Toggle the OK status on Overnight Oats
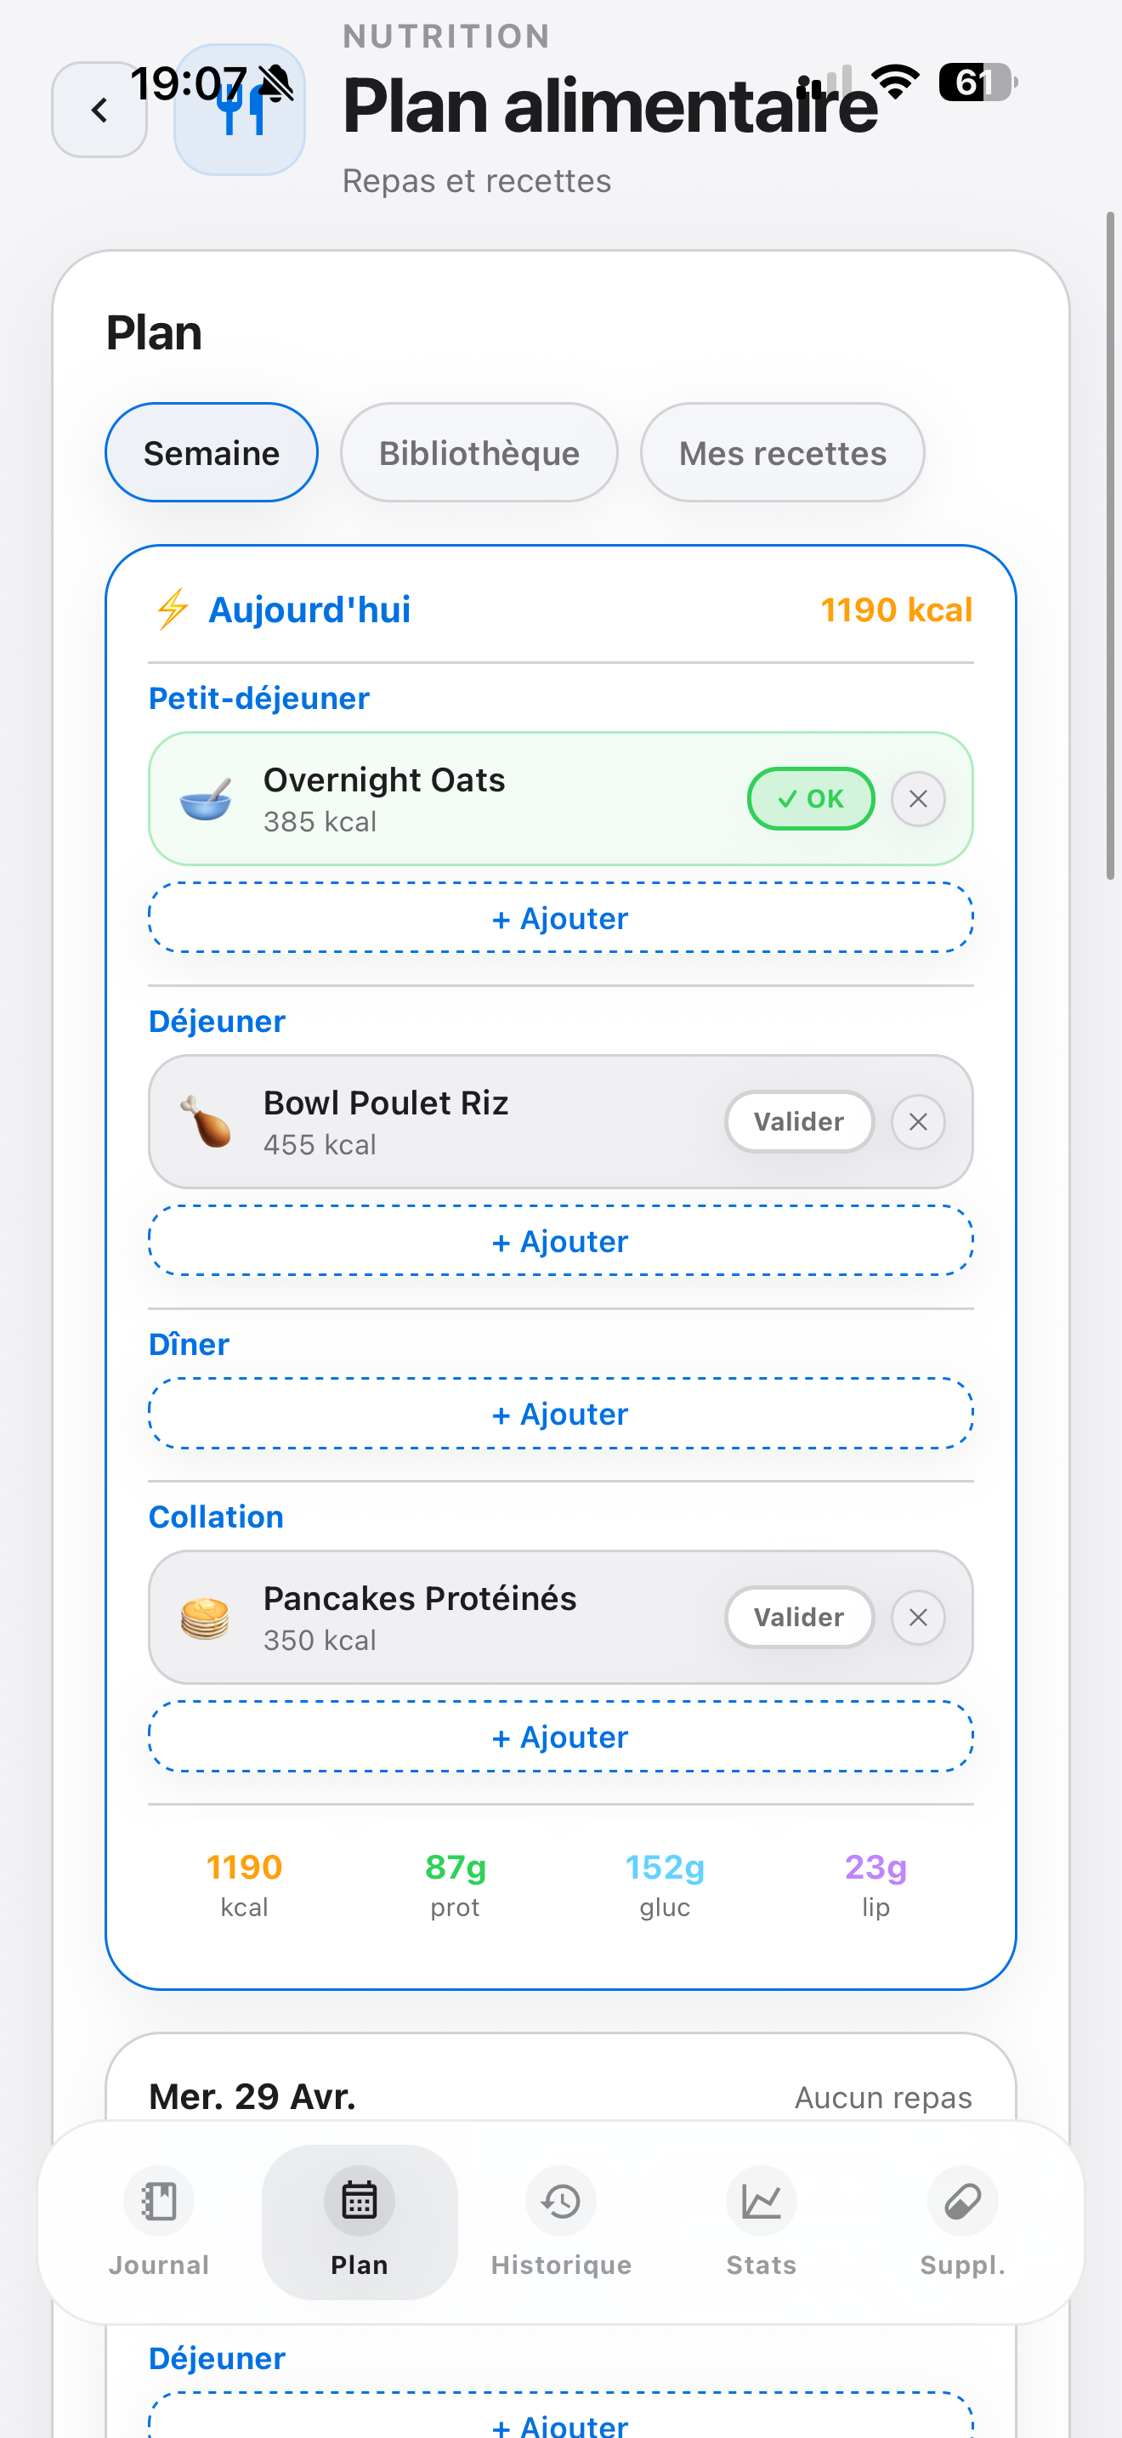1122x2438 pixels. coord(811,799)
